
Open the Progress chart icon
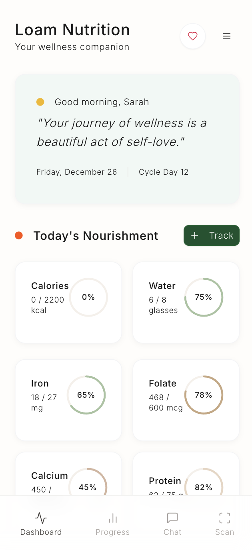(113, 517)
